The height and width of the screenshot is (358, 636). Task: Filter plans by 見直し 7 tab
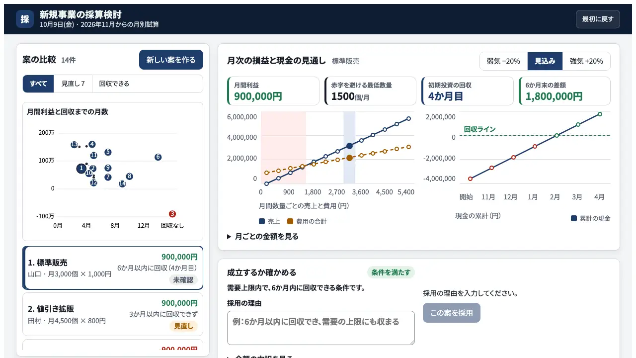73,84
